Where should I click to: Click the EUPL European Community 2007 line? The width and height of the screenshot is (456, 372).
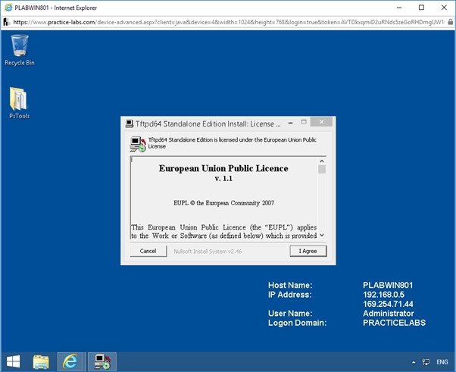coord(223,203)
